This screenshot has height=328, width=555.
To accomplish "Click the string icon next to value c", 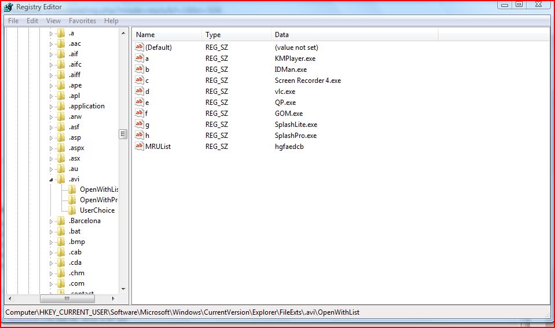I will click(139, 80).
